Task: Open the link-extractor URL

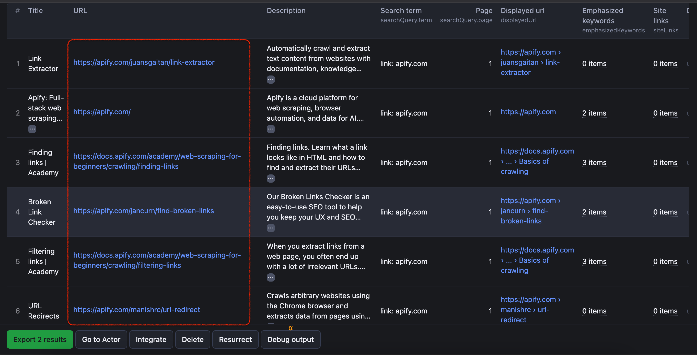Action: click(x=144, y=62)
